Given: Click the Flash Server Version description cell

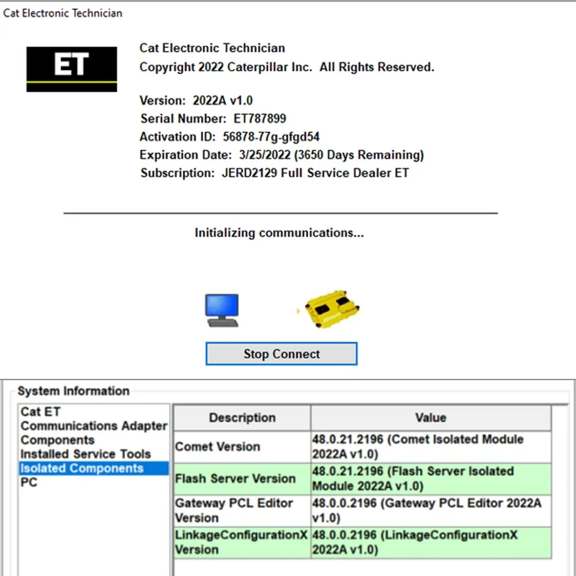Looking at the screenshot, I should tap(242, 479).
